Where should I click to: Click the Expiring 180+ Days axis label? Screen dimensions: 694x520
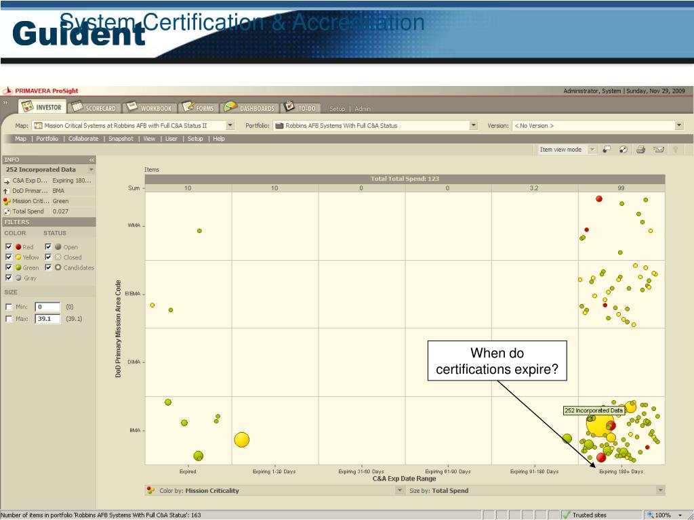621,471
